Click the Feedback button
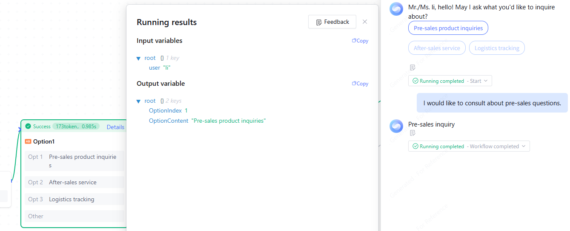Viewport: 570px width, 231px height. (332, 22)
